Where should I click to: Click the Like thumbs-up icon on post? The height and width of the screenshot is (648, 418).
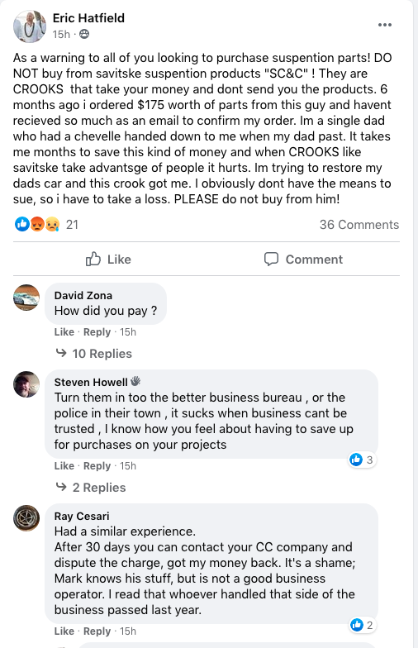pyautogui.click(x=93, y=260)
